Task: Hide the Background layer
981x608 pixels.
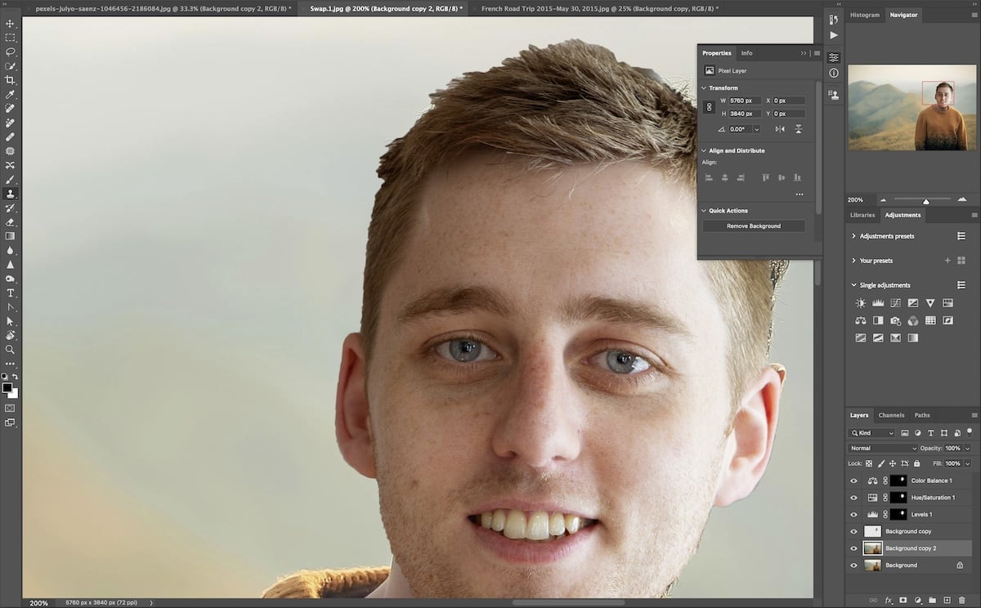Action: pos(853,565)
